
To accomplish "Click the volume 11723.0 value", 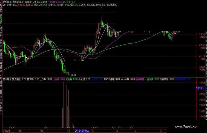I will pos(57,5).
